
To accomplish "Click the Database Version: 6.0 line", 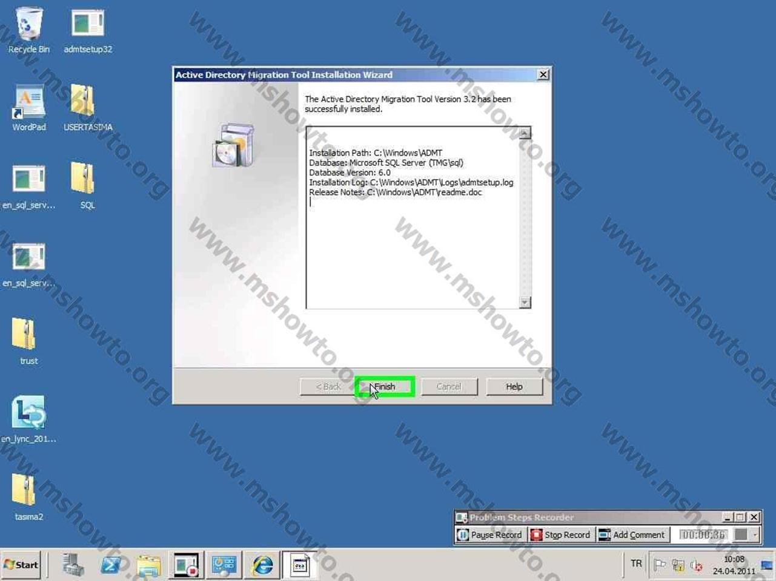I will click(350, 172).
